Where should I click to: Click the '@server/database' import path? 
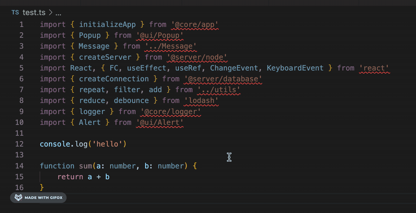(223, 79)
